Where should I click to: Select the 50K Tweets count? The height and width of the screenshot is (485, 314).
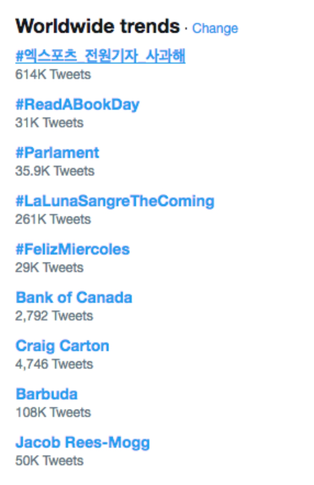(x=49, y=460)
